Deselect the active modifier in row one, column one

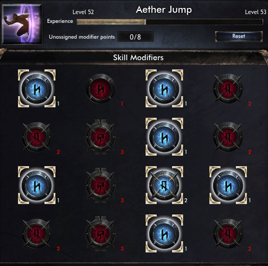37,88
